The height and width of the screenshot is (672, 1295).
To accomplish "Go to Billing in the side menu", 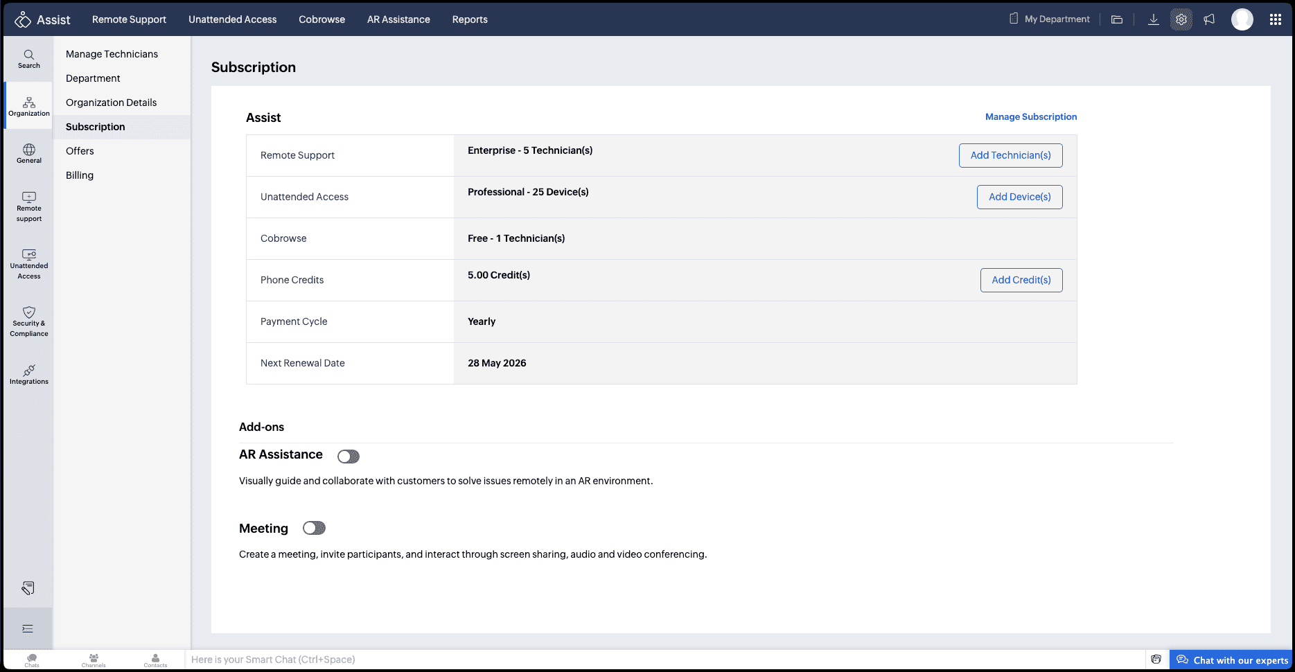I will click(80, 175).
